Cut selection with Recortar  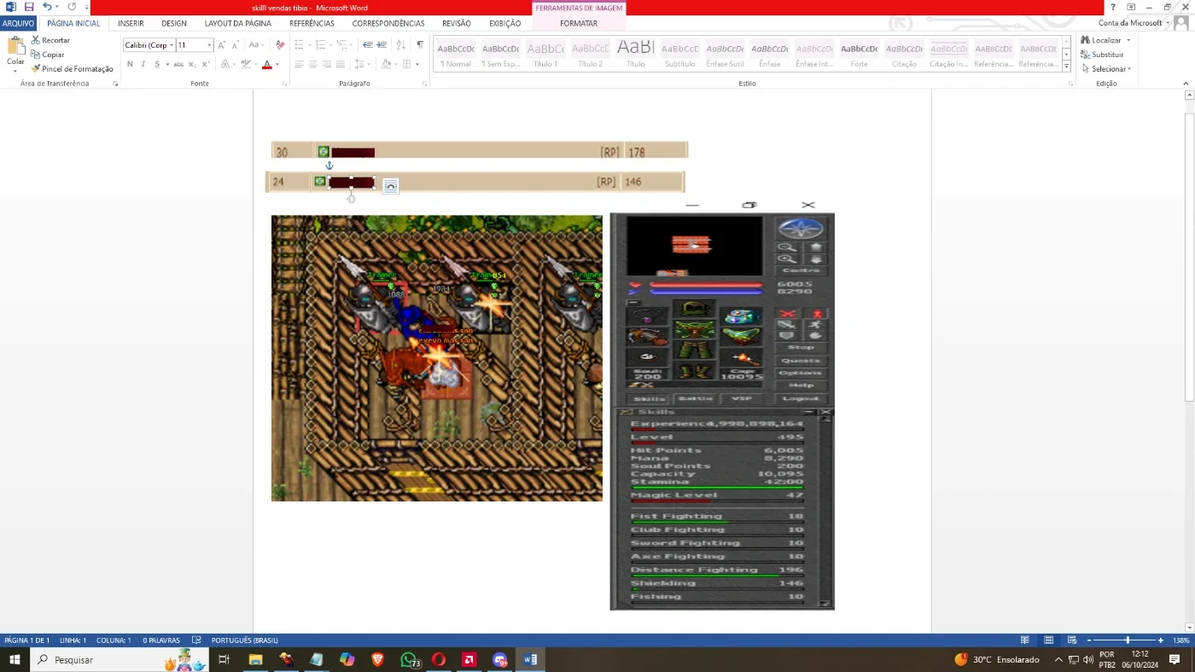(50, 40)
